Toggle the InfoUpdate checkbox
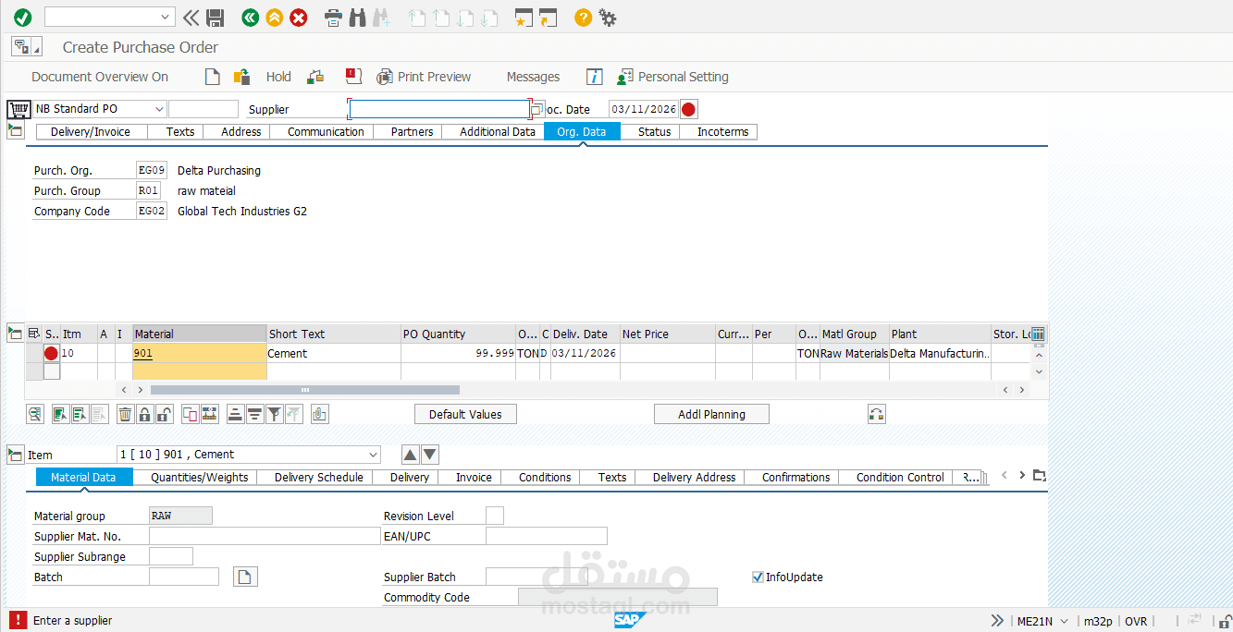The width and height of the screenshot is (1233, 632). 758,577
